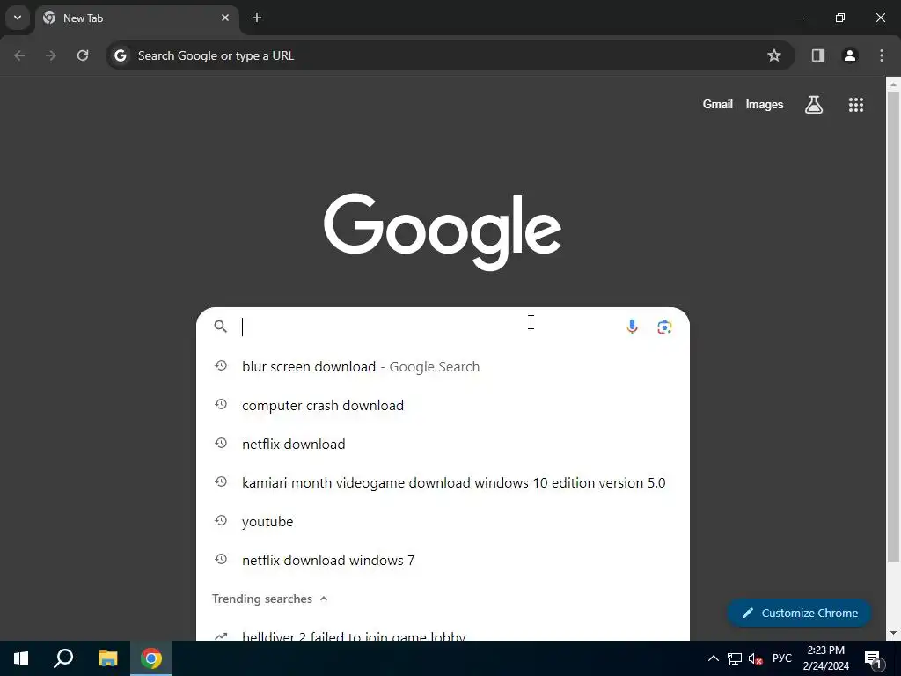Open a new tab with plus button
The width and height of the screenshot is (901, 676).
coord(257,18)
